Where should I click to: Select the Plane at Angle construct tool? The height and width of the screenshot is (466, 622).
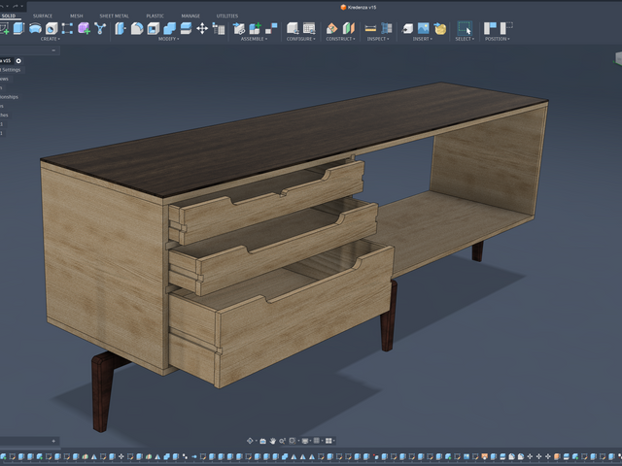pos(331,28)
